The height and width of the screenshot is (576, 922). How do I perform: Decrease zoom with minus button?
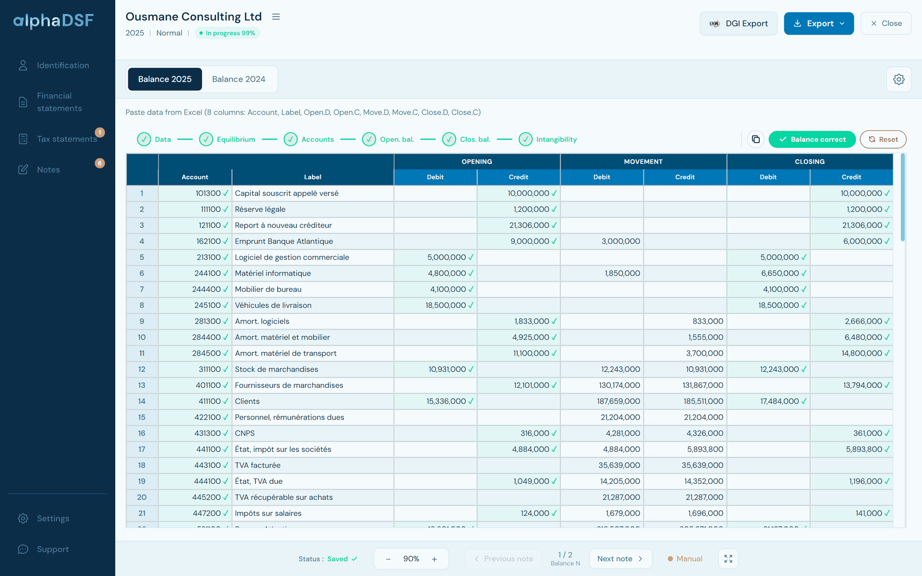(388, 559)
